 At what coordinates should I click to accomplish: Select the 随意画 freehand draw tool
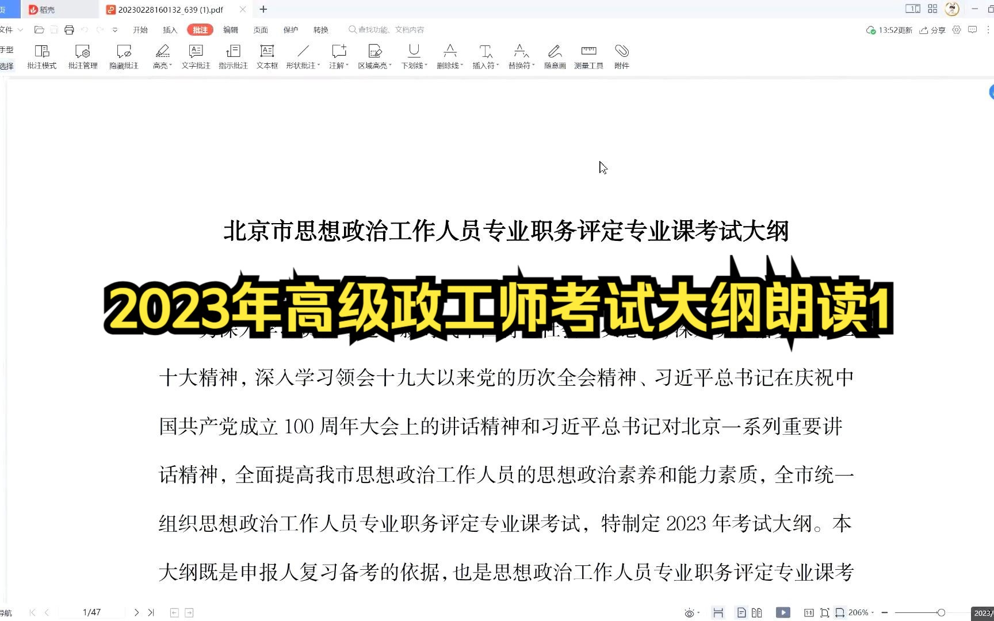555,57
